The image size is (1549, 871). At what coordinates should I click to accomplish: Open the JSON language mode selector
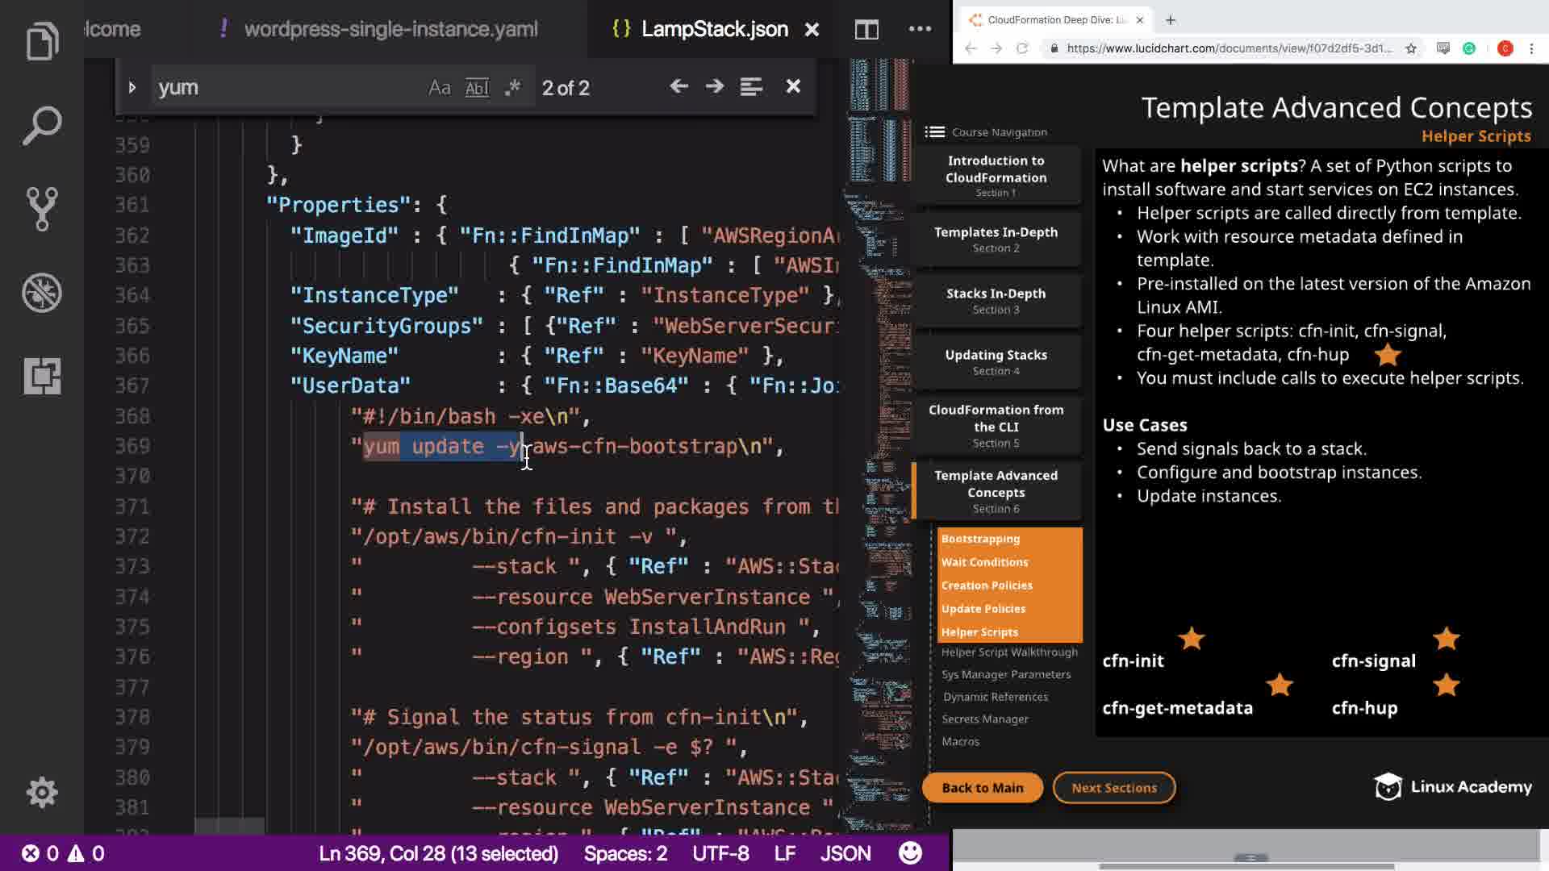[x=845, y=853]
